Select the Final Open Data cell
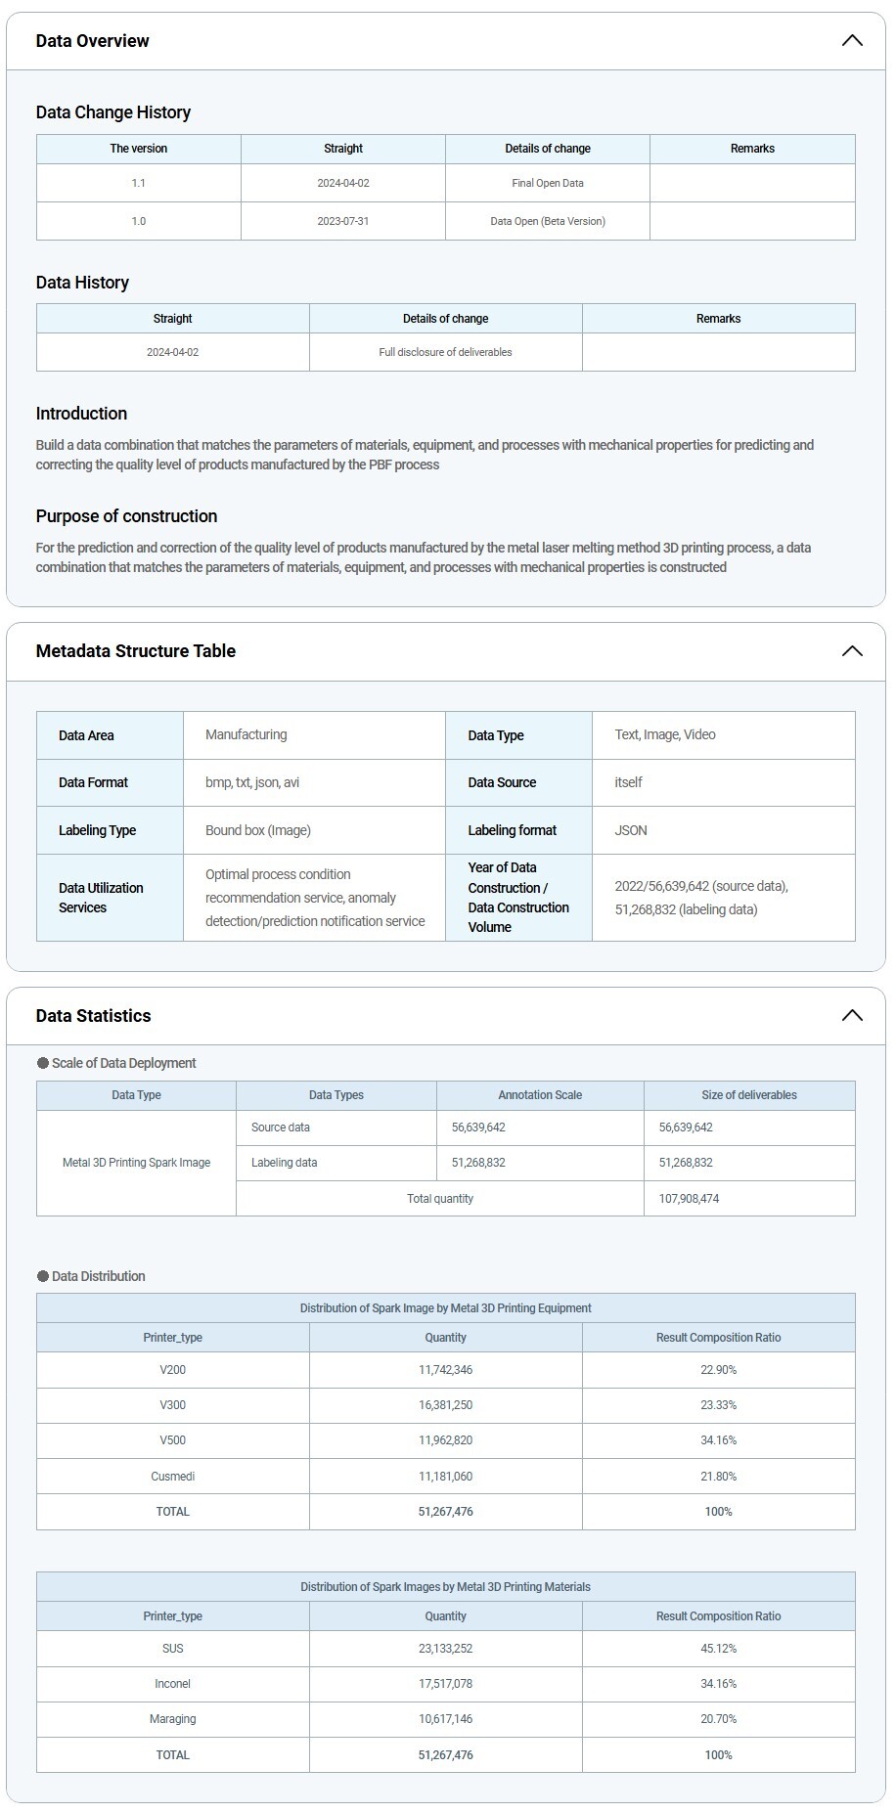The image size is (896, 1813). 547,183
